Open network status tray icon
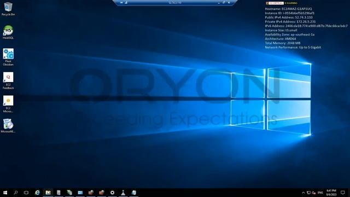Screen dimensions: 350x197 point(308,193)
